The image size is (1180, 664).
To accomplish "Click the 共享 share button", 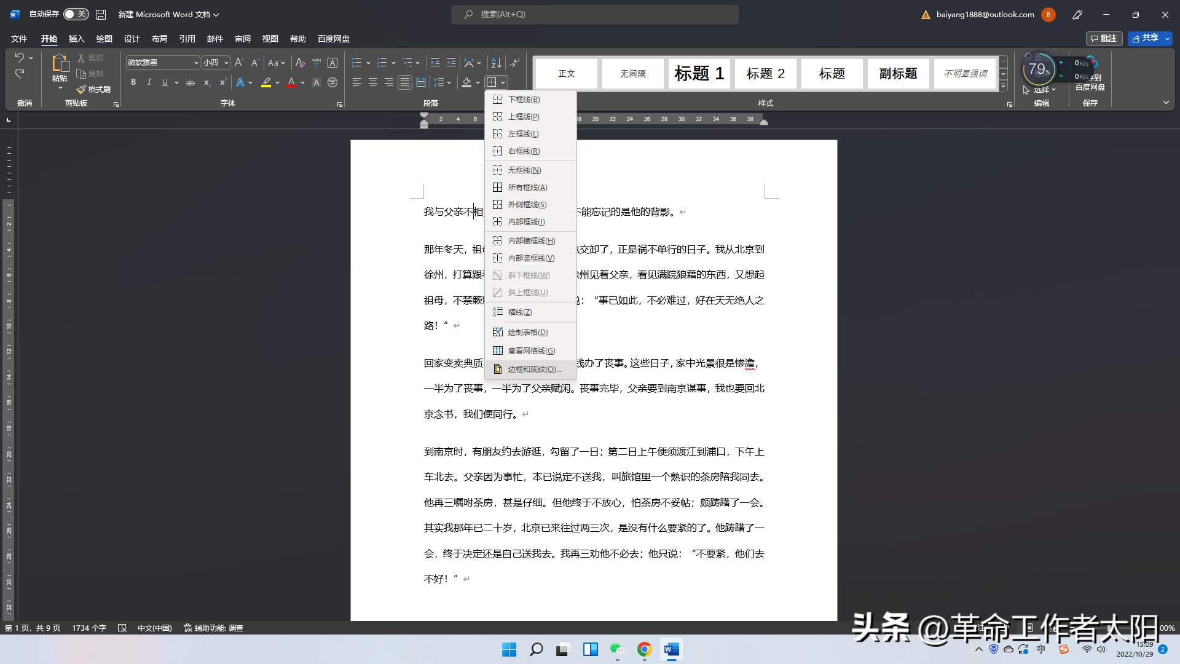I will 1145,38.
